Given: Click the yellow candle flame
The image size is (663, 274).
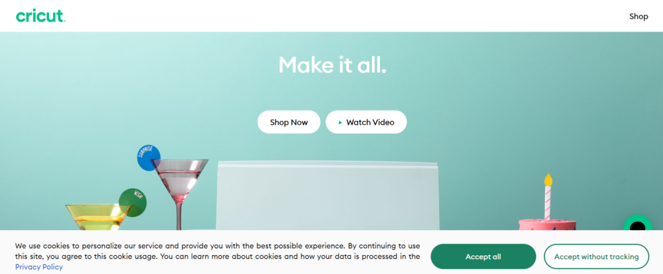Looking at the screenshot, I should pyautogui.click(x=548, y=180).
